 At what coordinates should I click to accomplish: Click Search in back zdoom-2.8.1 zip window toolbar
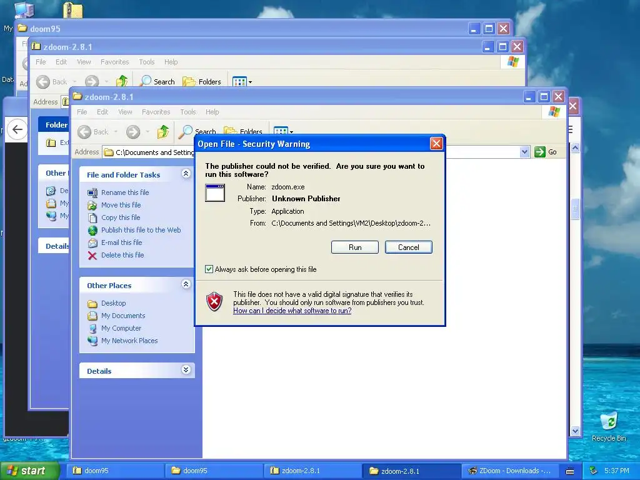coord(157,81)
